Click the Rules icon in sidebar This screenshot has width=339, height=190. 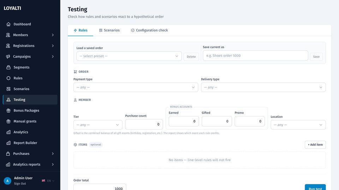tap(8, 78)
